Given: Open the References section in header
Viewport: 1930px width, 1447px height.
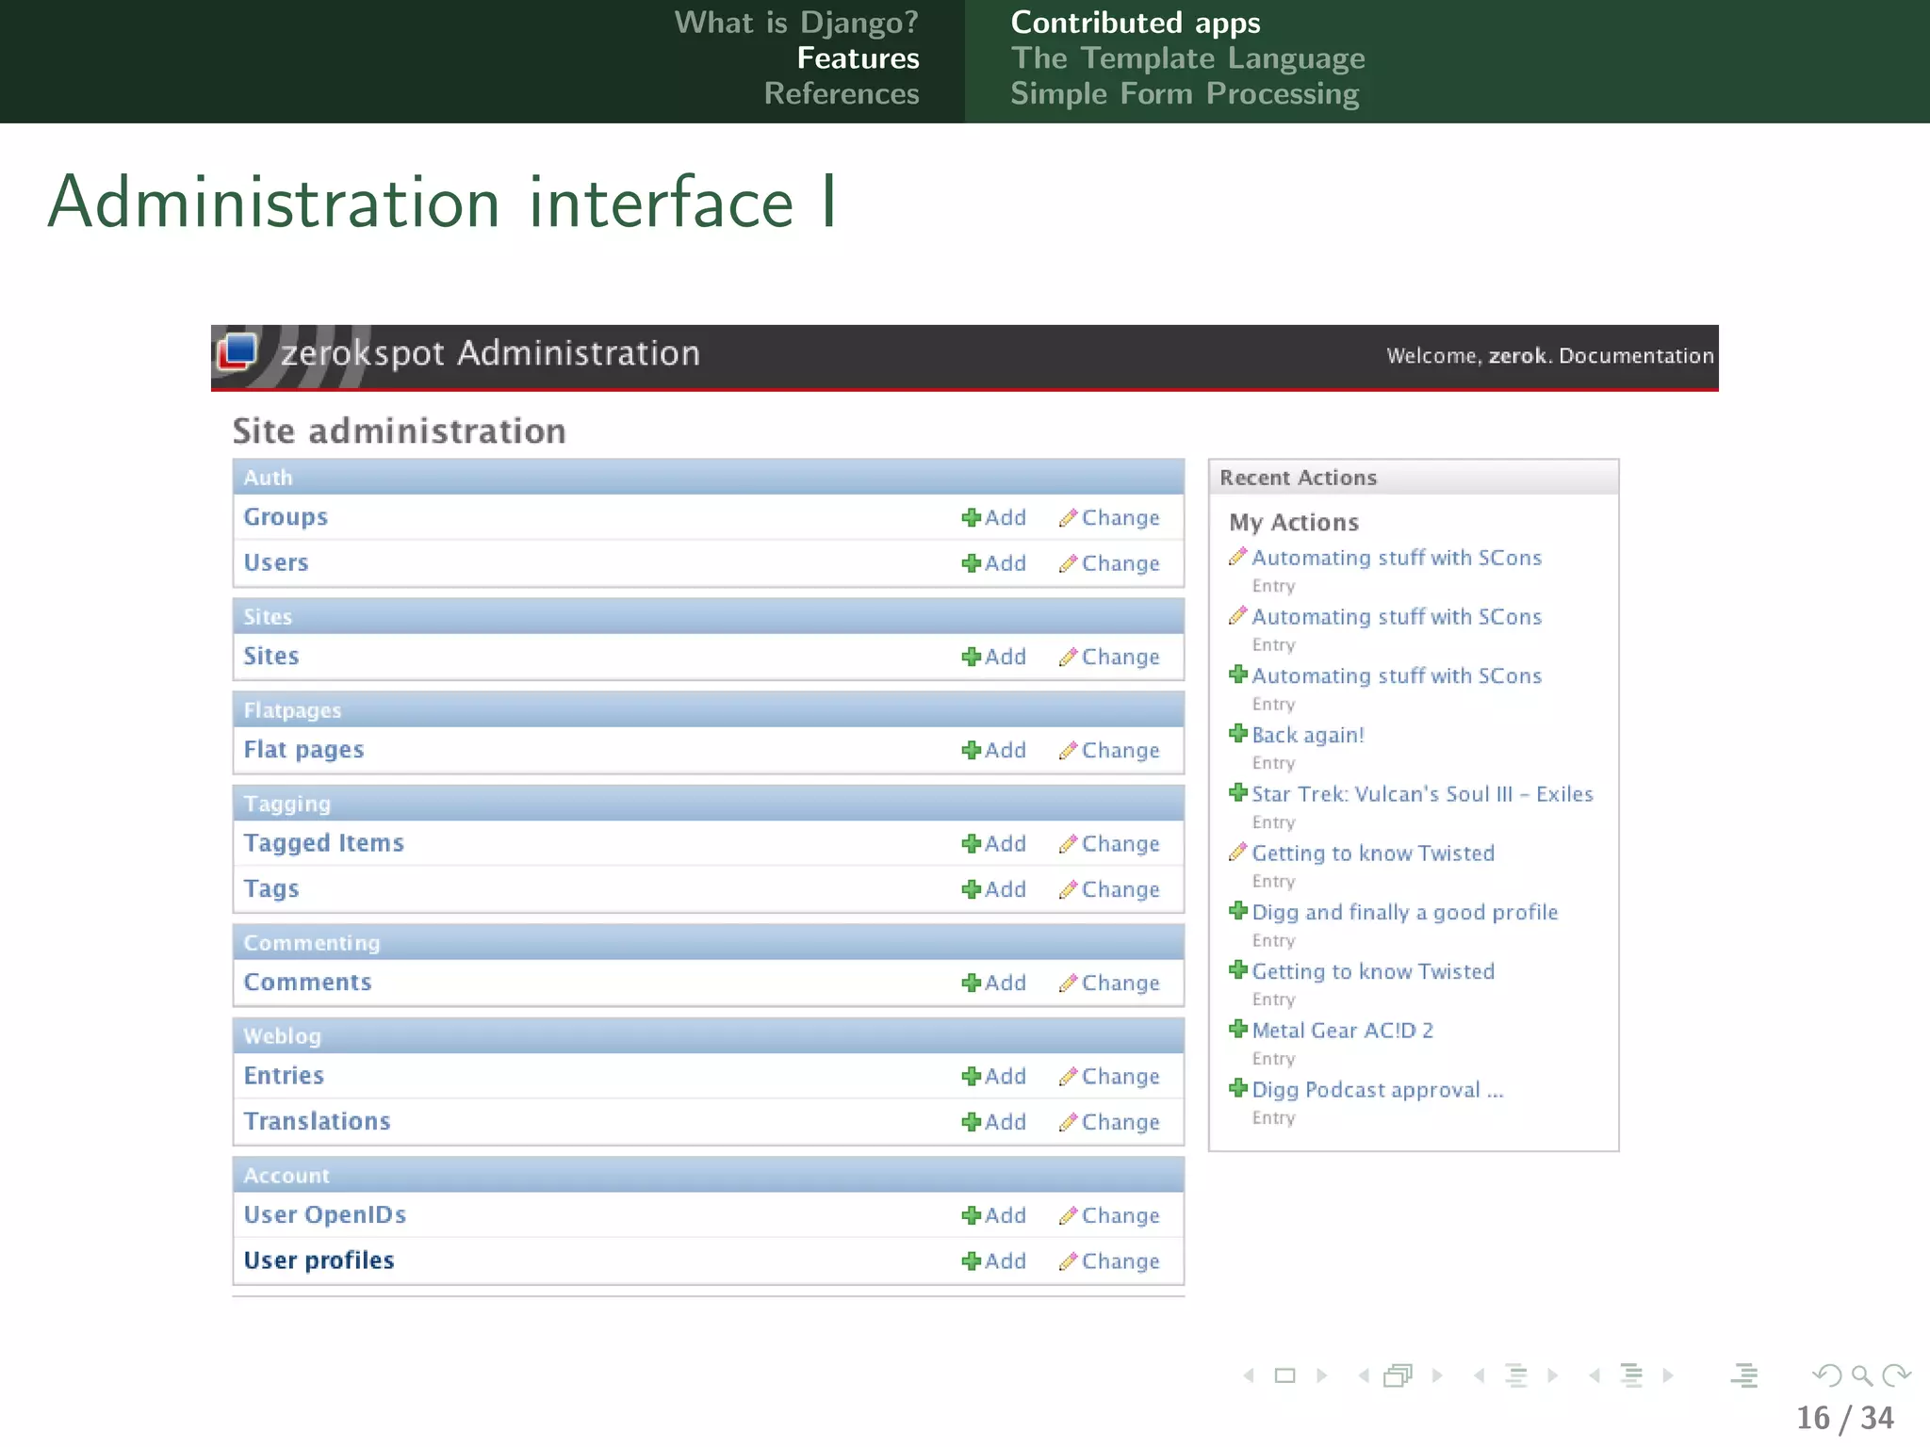Looking at the screenshot, I should pos(841,94).
